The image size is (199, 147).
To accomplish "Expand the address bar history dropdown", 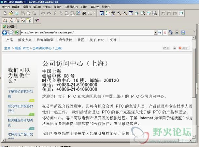I will click(155, 33).
